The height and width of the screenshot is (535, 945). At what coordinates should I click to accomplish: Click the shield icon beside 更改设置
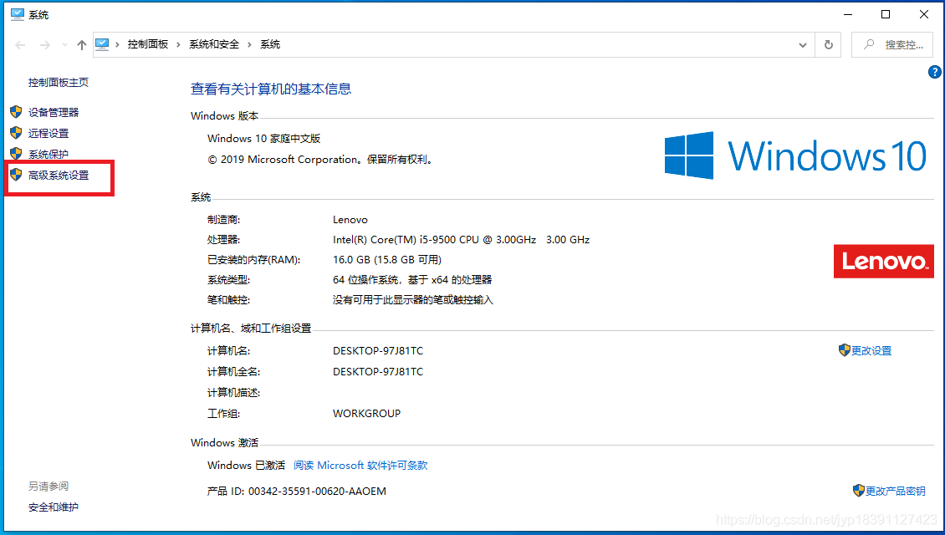click(845, 350)
